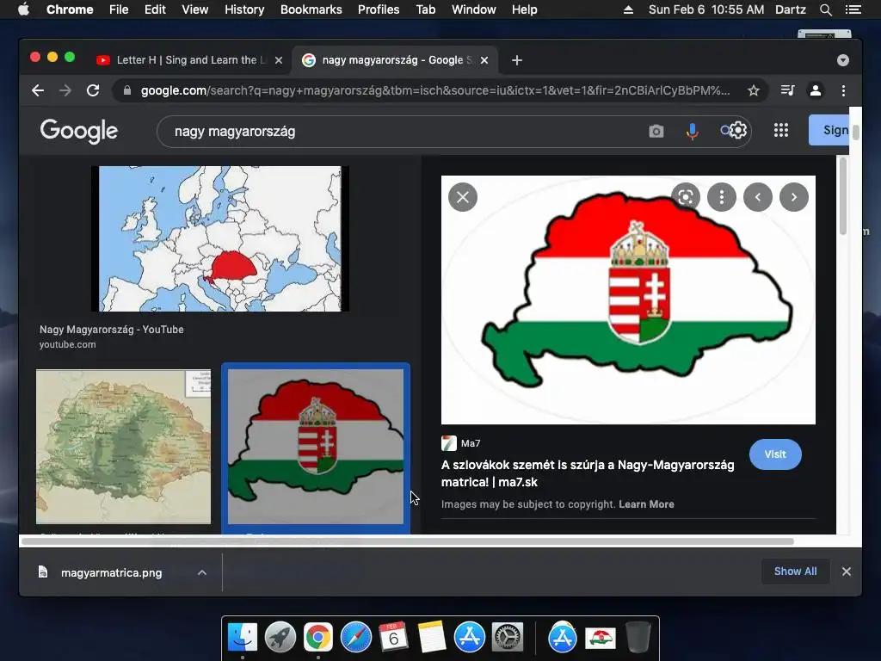
Task: Open the Europe map YouTube thumbnail
Action: click(x=220, y=238)
